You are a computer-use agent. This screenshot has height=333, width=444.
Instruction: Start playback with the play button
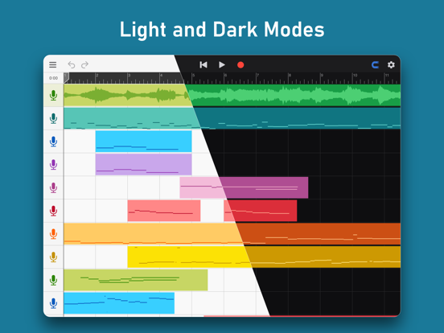coord(222,65)
